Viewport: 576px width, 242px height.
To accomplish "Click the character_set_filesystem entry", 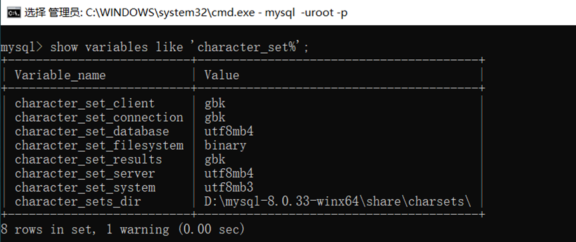I will click(99, 146).
